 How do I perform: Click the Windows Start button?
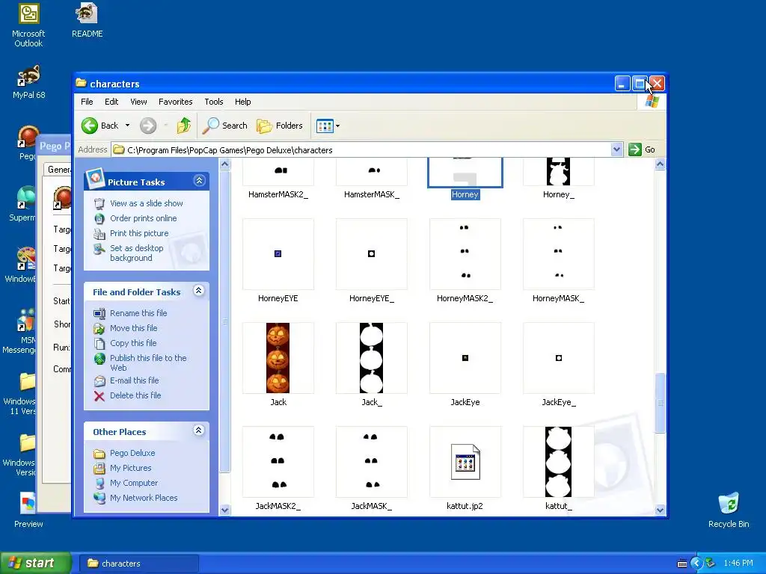tap(34, 563)
